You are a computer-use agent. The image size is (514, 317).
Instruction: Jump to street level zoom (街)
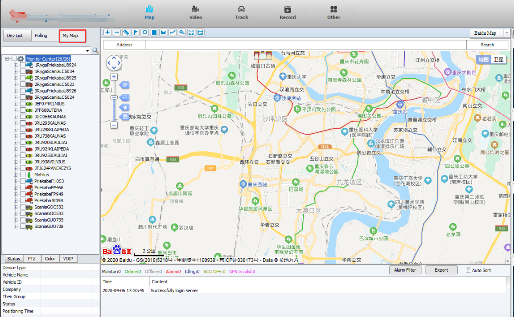click(x=125, y=85)
